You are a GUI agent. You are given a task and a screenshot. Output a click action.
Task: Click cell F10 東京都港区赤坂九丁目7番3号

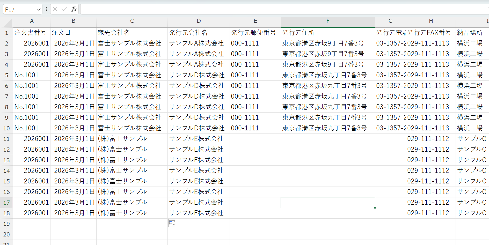(328, 128)
